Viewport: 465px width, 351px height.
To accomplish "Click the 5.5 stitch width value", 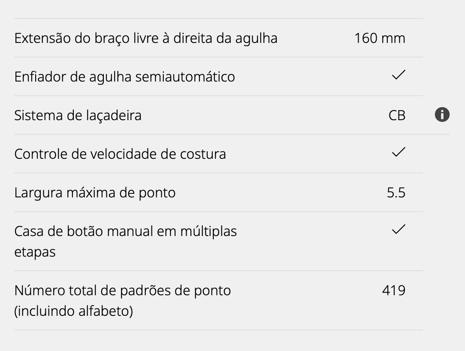I will (x=396, y=193).
